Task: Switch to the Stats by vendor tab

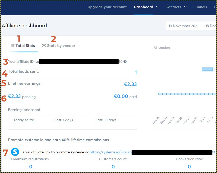Action: coord(61,45)
